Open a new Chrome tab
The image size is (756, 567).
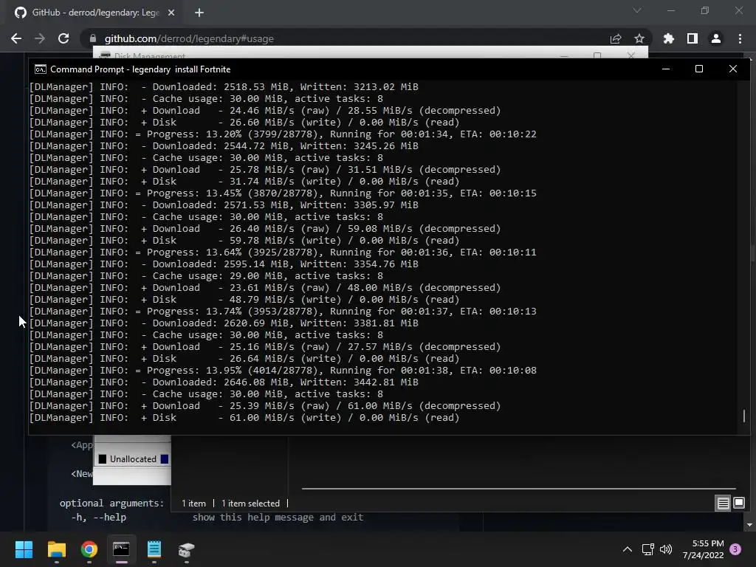coord(199,13)
